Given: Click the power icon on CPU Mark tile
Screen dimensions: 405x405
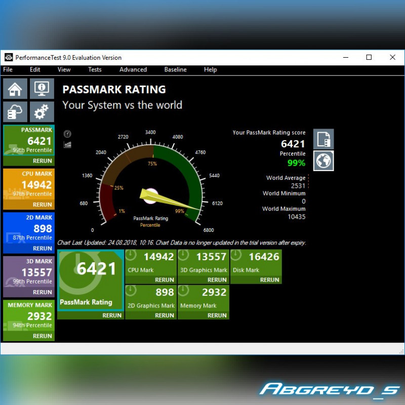Looking at the screenshot, I should [x=131, y=255].
